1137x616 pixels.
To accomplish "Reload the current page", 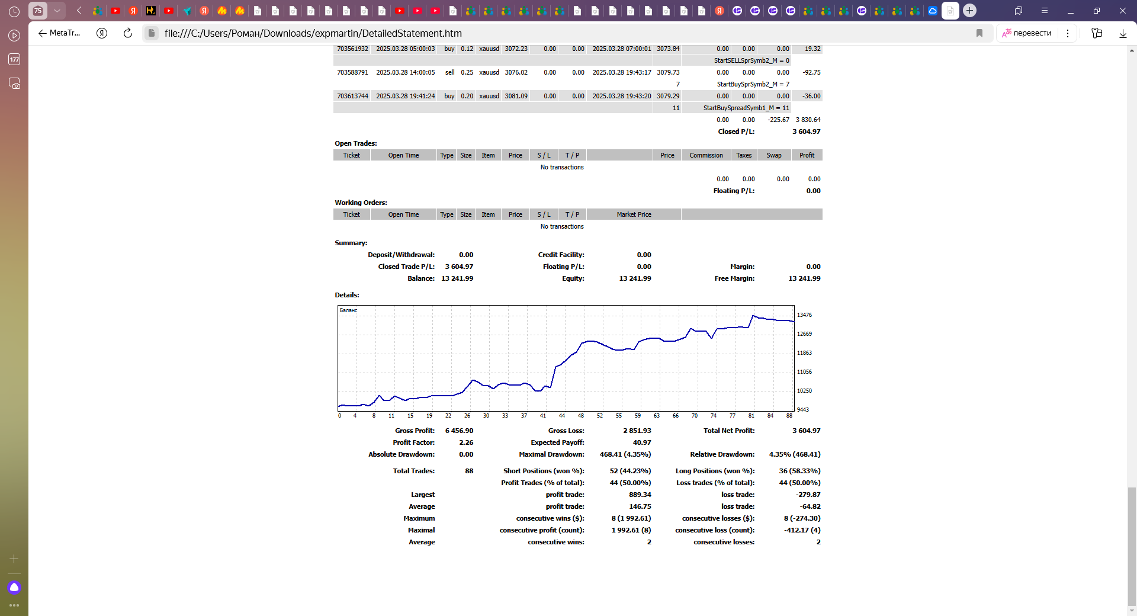I will (127, 33).
